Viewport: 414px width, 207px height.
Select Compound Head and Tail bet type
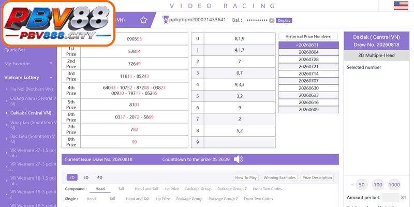pyautogui.click(x=146, y=189)
